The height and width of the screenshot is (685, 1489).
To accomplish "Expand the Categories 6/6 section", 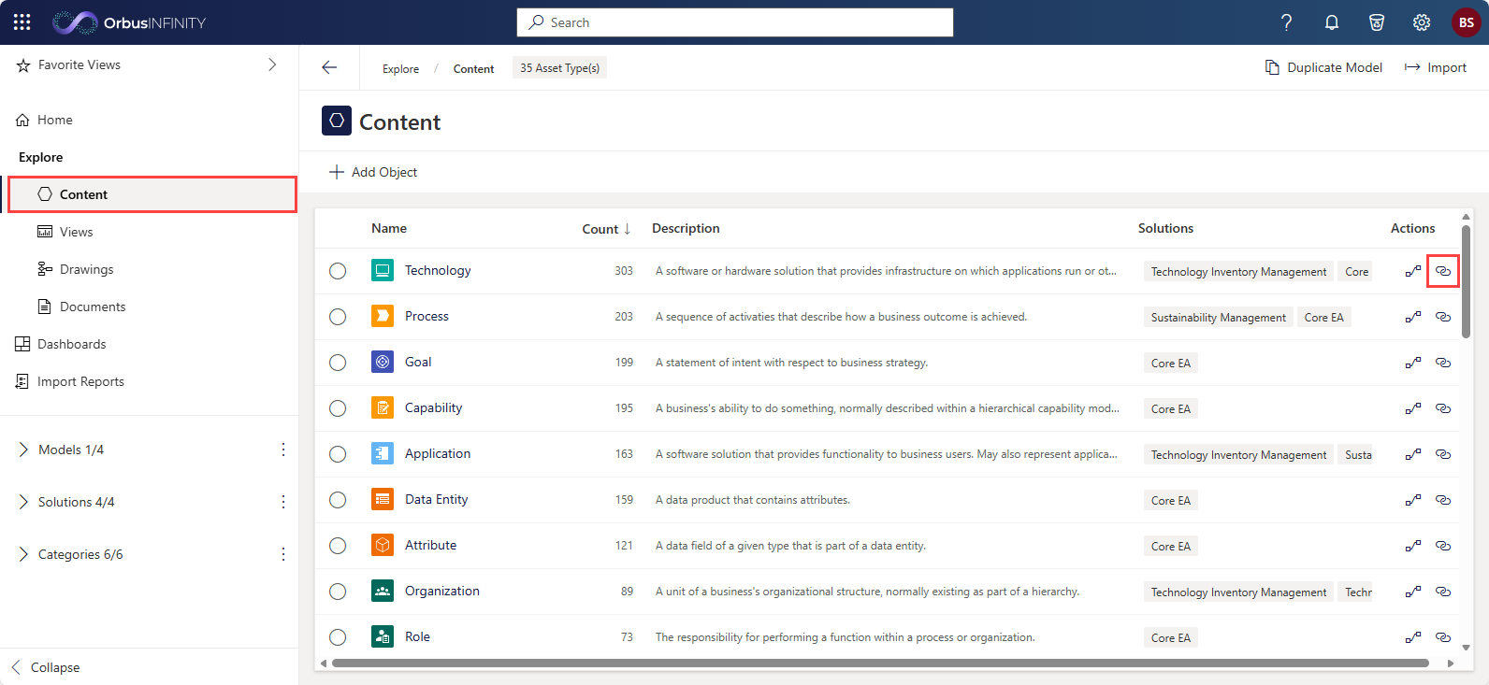I will point(23,554).
